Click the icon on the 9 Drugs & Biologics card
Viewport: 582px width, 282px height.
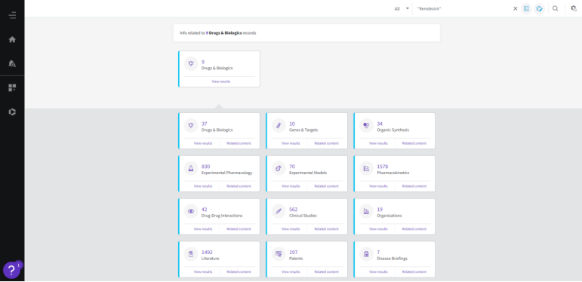pyautogui.click(x=191, y=64)
